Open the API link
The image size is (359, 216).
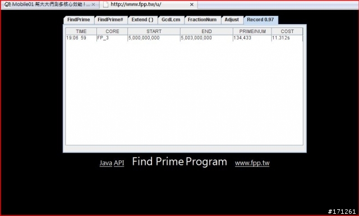(119, 163)
